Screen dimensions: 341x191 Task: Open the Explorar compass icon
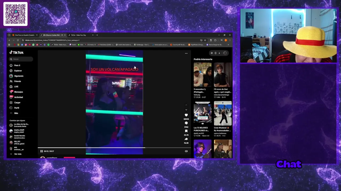(x=11, y=71)
